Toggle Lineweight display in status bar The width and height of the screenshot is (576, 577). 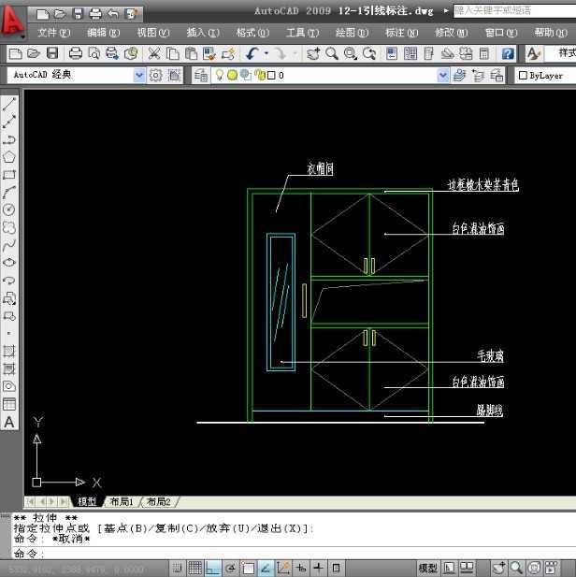pos(319,568)
